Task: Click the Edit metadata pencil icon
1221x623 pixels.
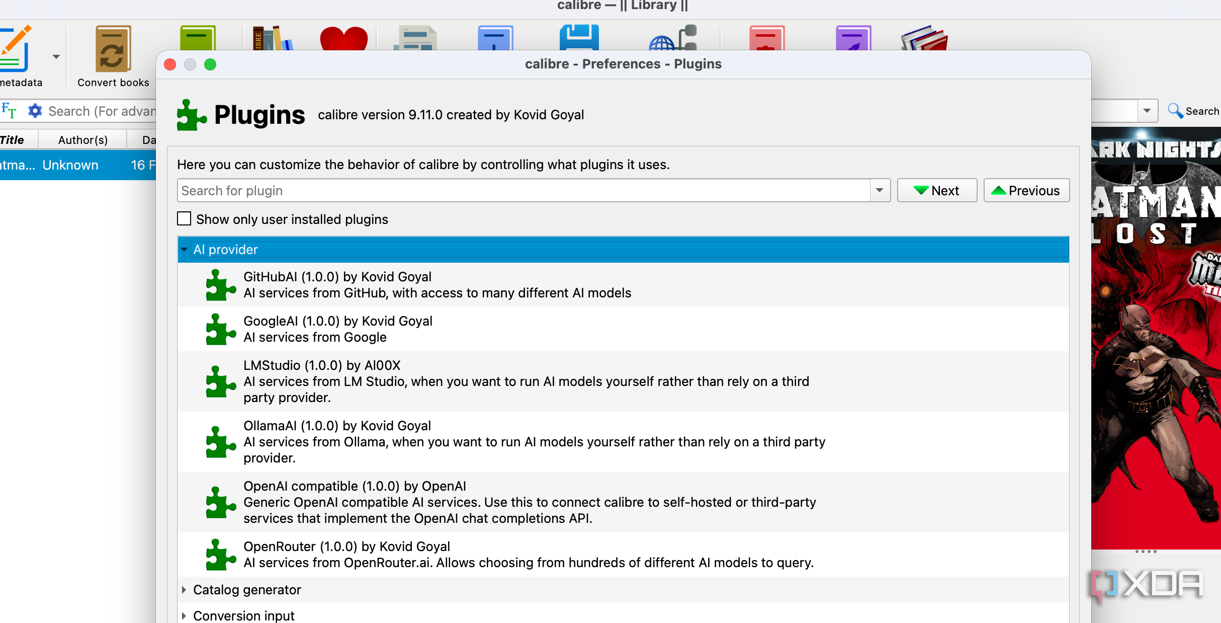Action: pyautogui.click(x=15, y=48)
